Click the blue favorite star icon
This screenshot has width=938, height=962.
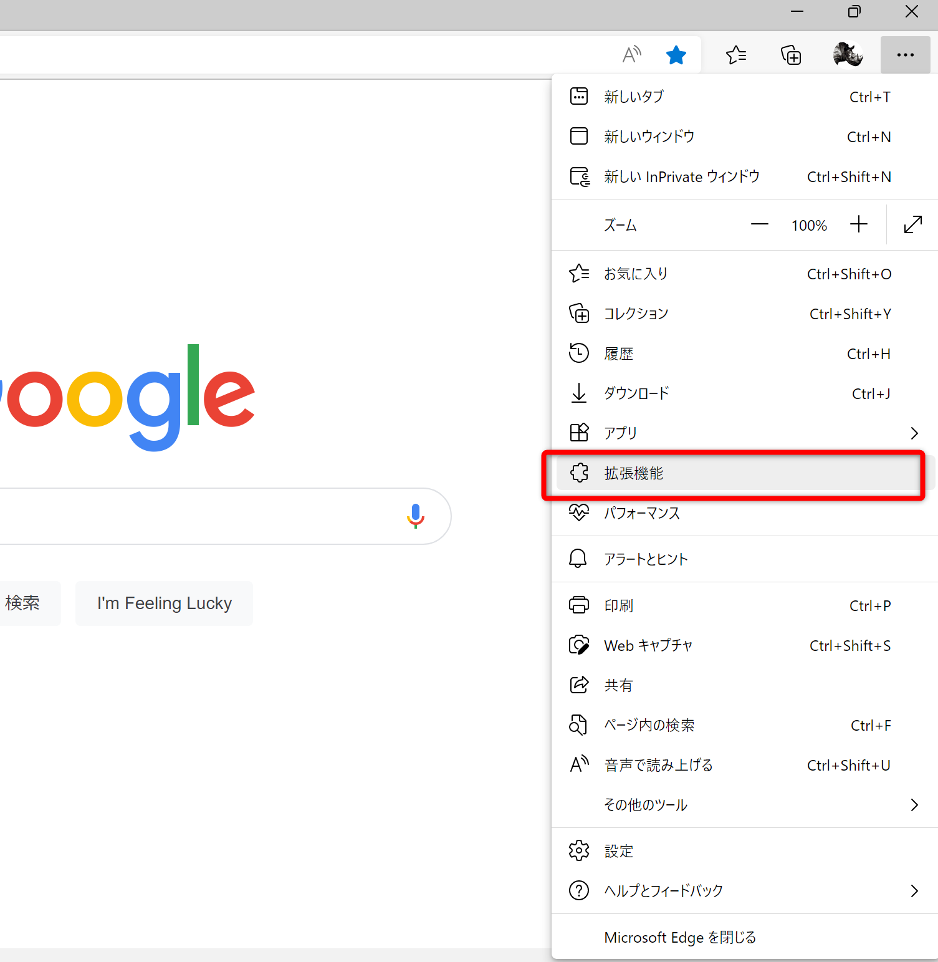[x=676, y=55]
